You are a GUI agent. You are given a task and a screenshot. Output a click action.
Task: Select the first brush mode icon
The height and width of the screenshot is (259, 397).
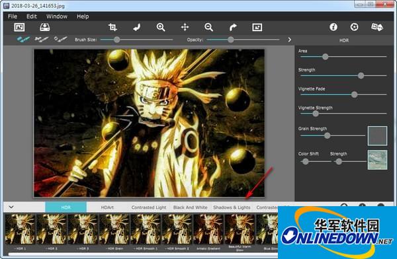point(23,39)
